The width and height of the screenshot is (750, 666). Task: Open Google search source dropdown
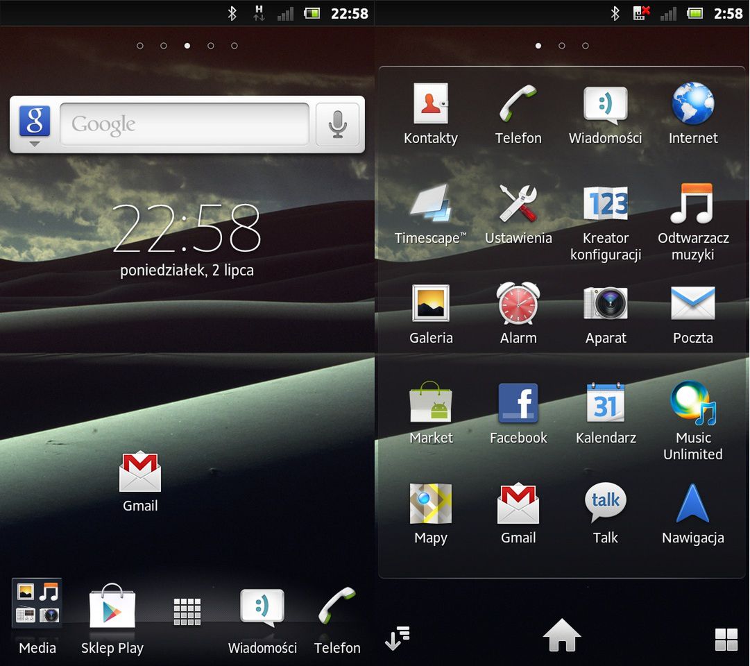[35, 126]
